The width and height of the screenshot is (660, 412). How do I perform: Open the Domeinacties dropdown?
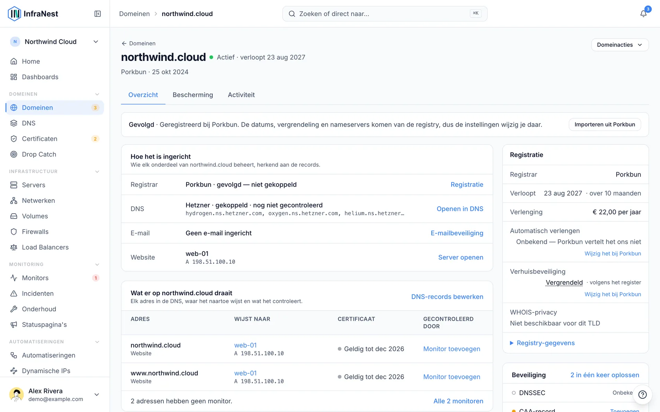(x=620, y=45)
